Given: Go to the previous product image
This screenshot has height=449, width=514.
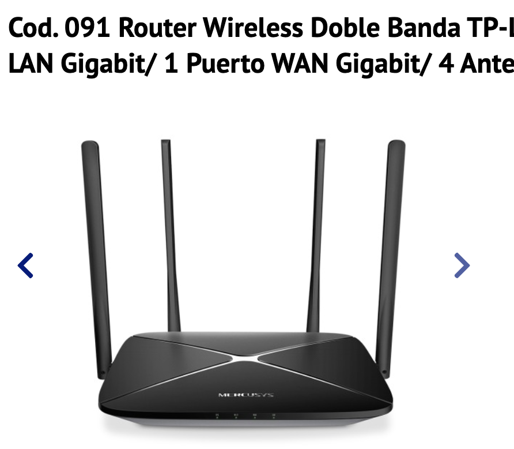Looking at the screenshot, I should [25, 265].
